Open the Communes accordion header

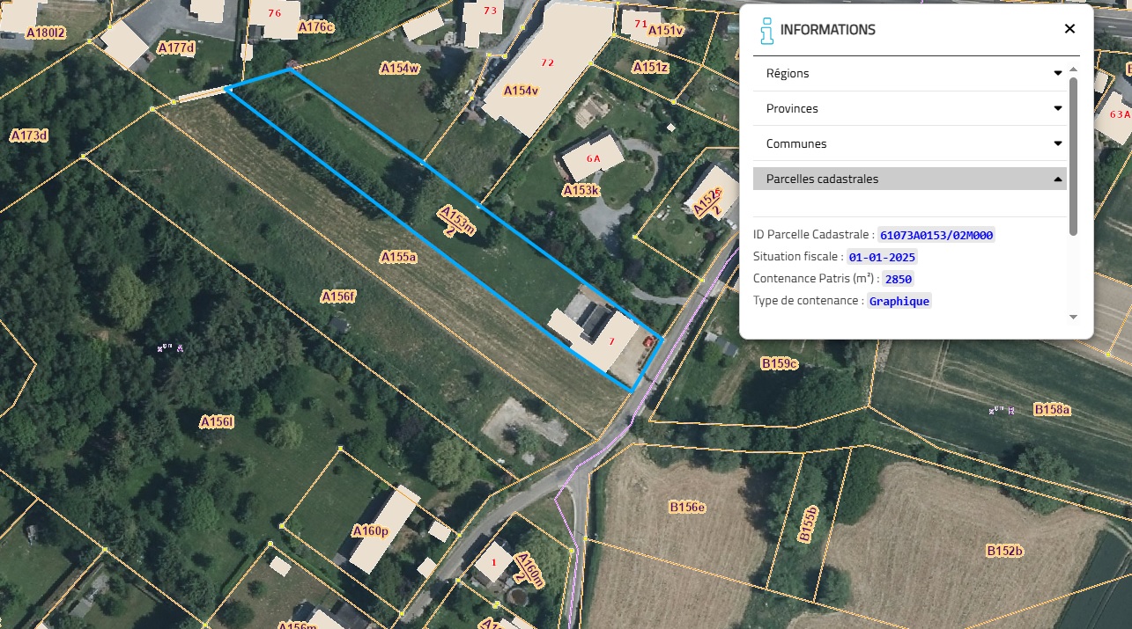(909, 143)
